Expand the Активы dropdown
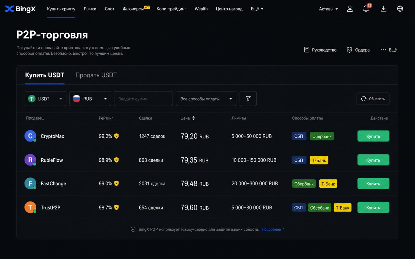 (328, 9)
